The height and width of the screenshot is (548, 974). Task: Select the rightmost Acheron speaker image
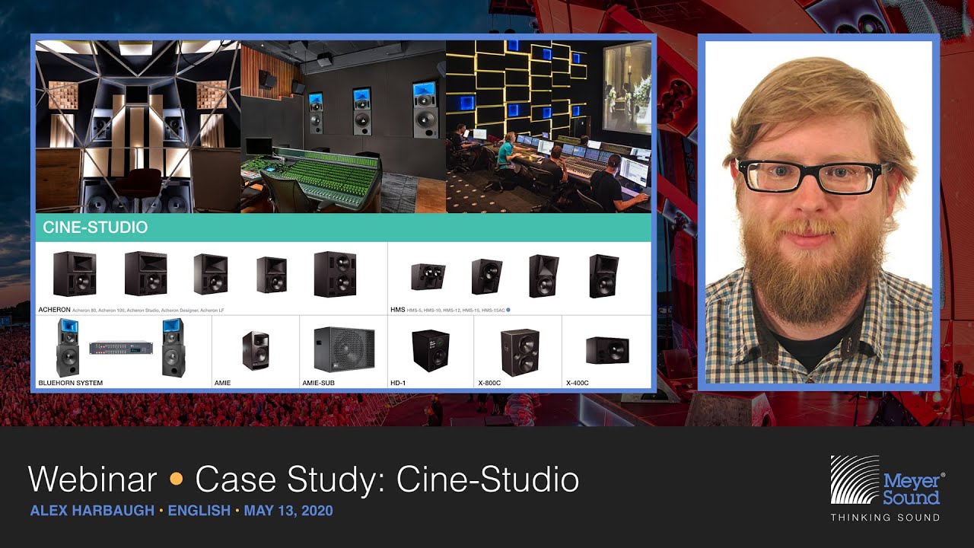tap(335, 274)
